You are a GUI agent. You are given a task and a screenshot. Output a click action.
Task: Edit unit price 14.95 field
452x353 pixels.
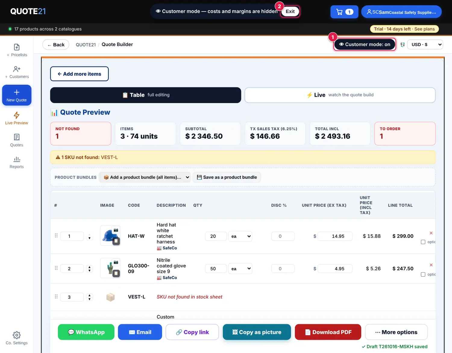tap(335, 236)
